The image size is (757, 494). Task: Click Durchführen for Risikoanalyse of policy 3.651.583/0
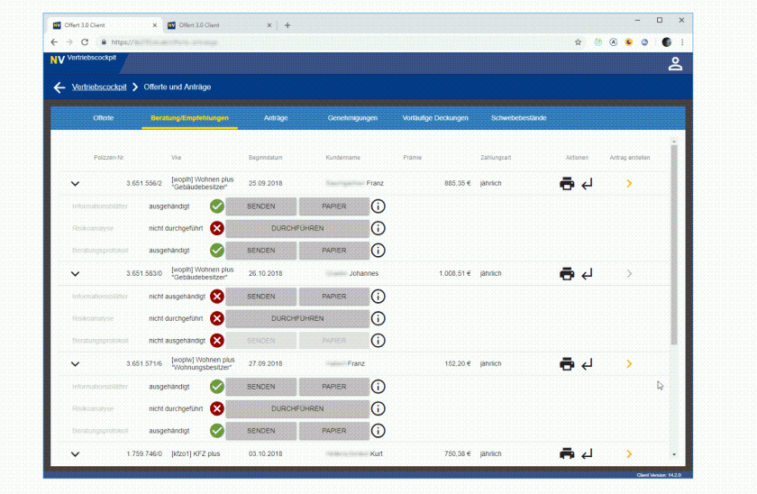(297, 319)
